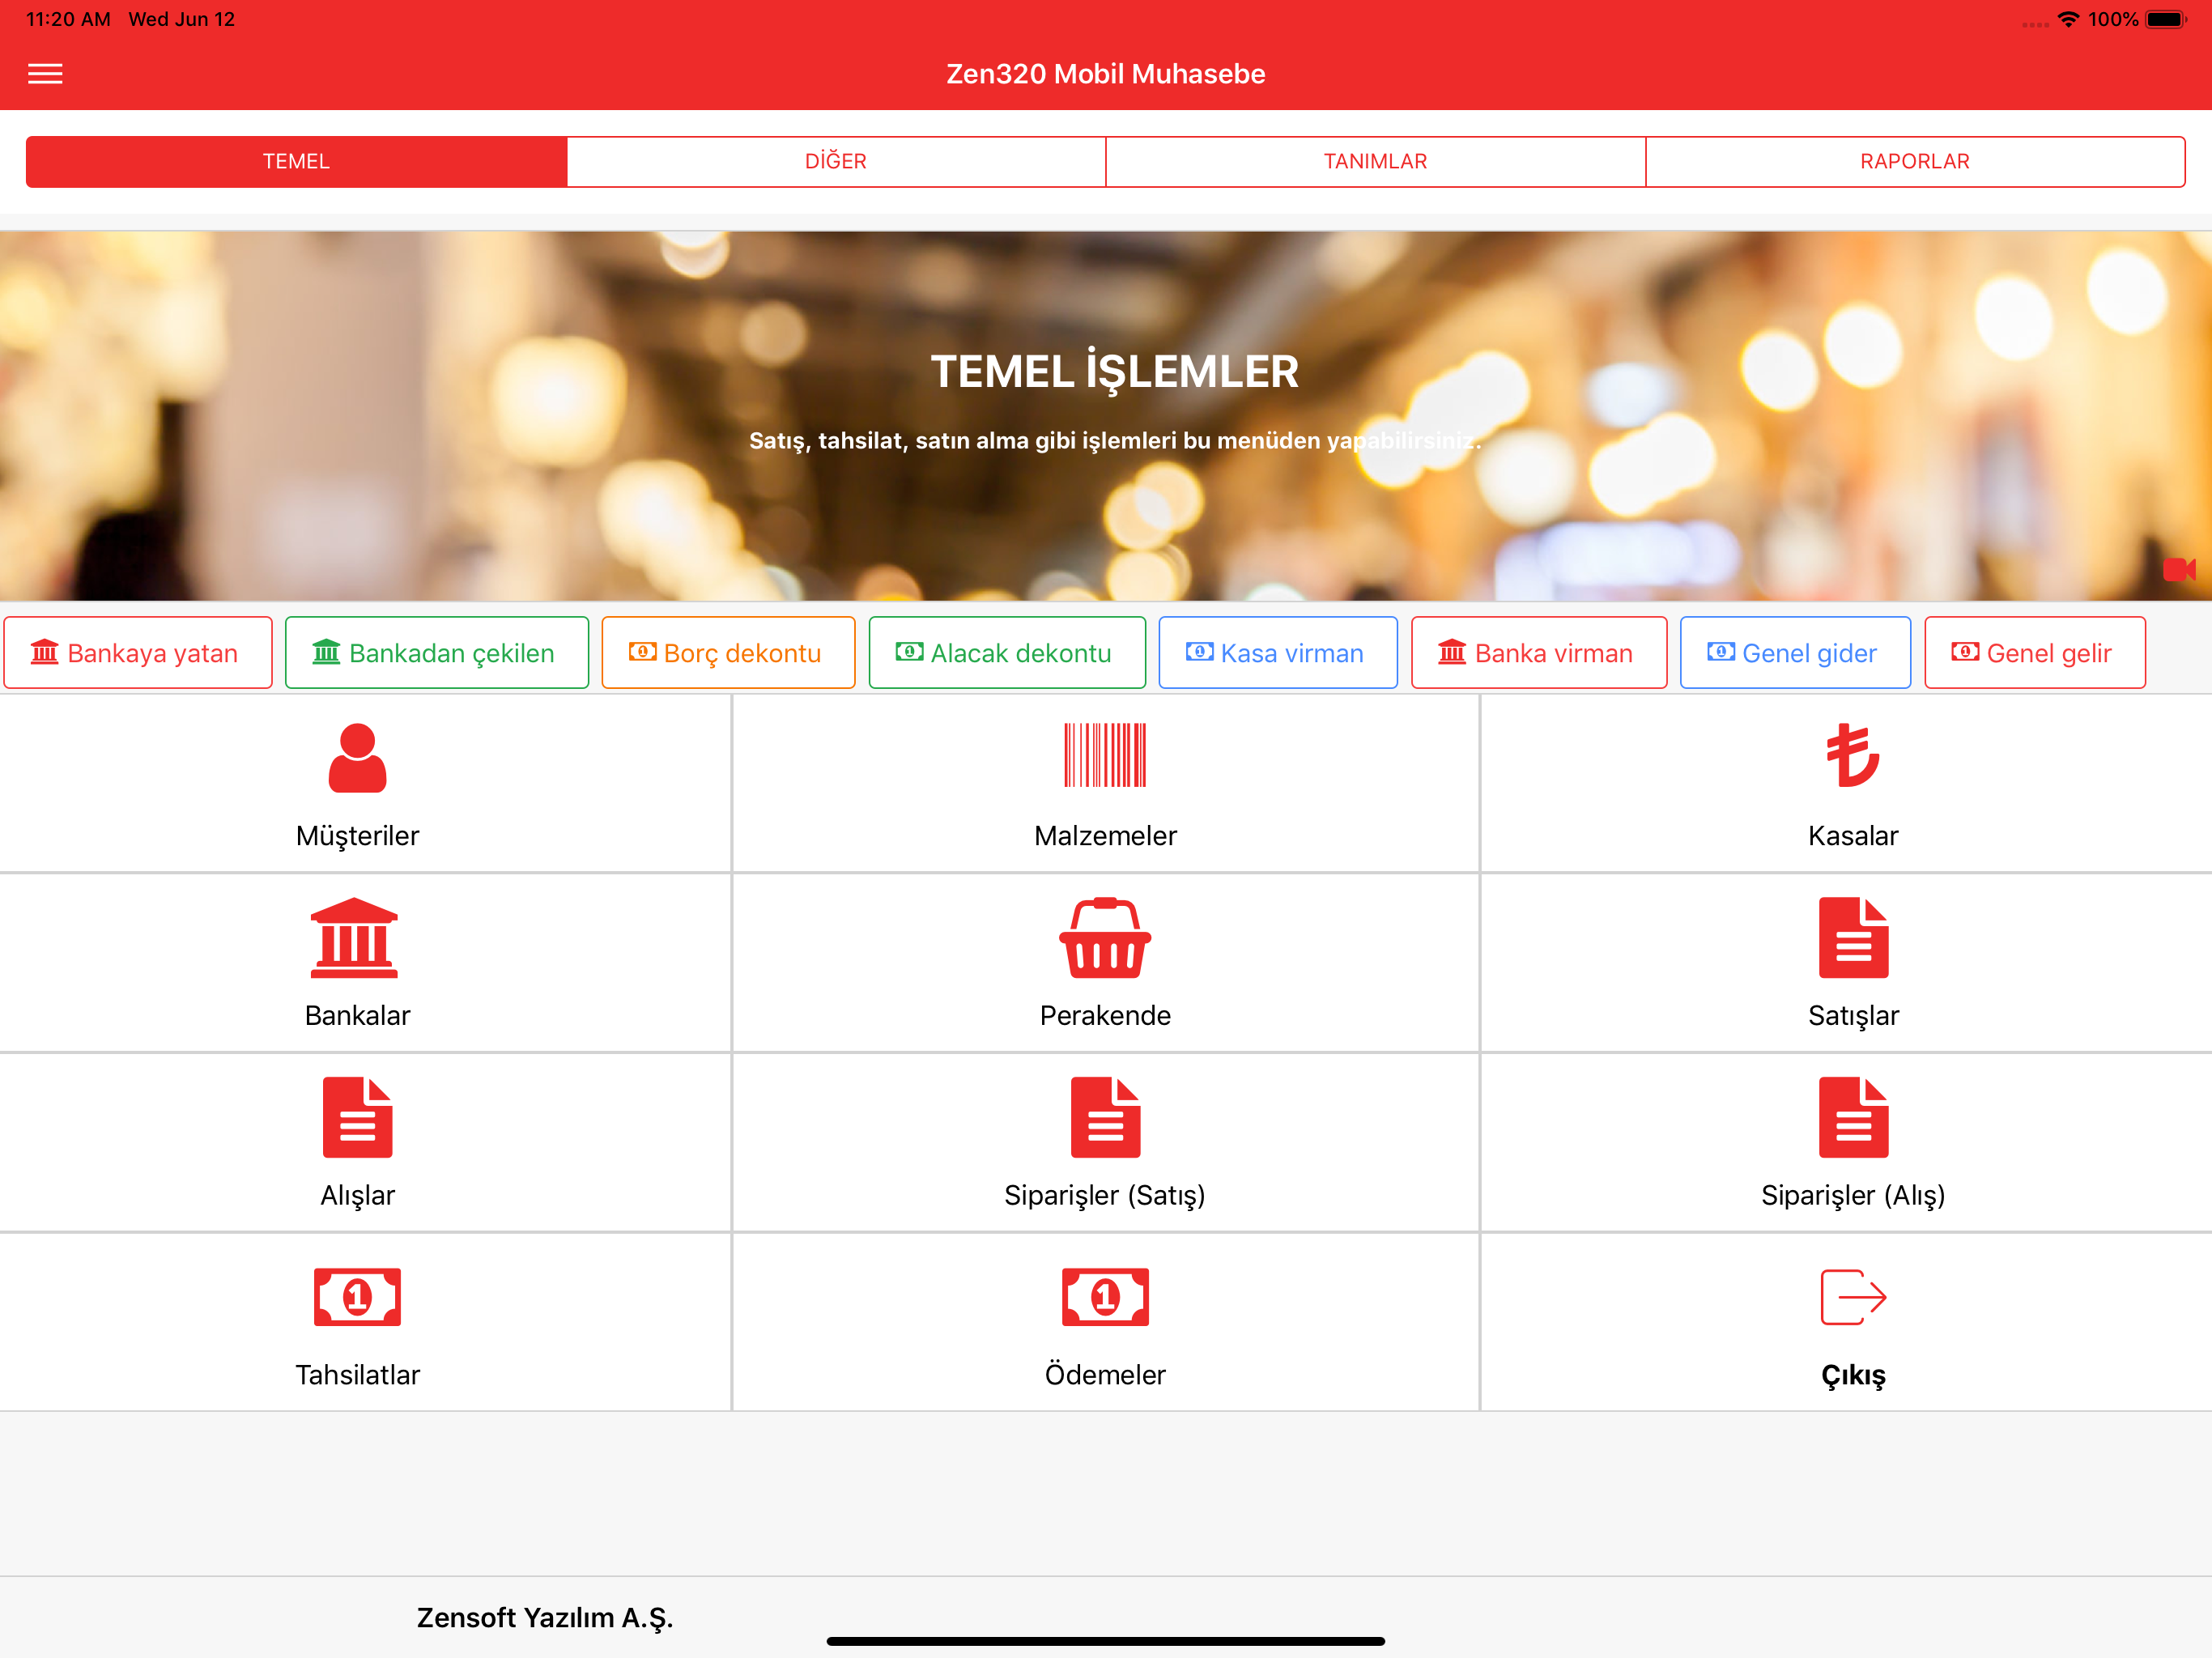The width and height of the screenshot is (2212, 1658).
Task: Tap the Wi-Fi status icon
Action: coord(2068,19)
